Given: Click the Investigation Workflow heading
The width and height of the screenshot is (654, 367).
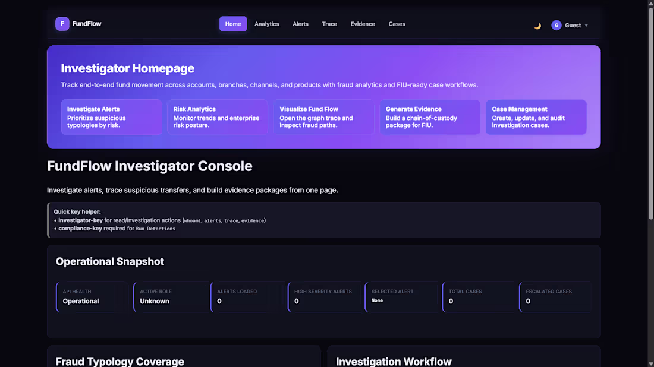Looking at the screenshot, I should pos(394,362).
